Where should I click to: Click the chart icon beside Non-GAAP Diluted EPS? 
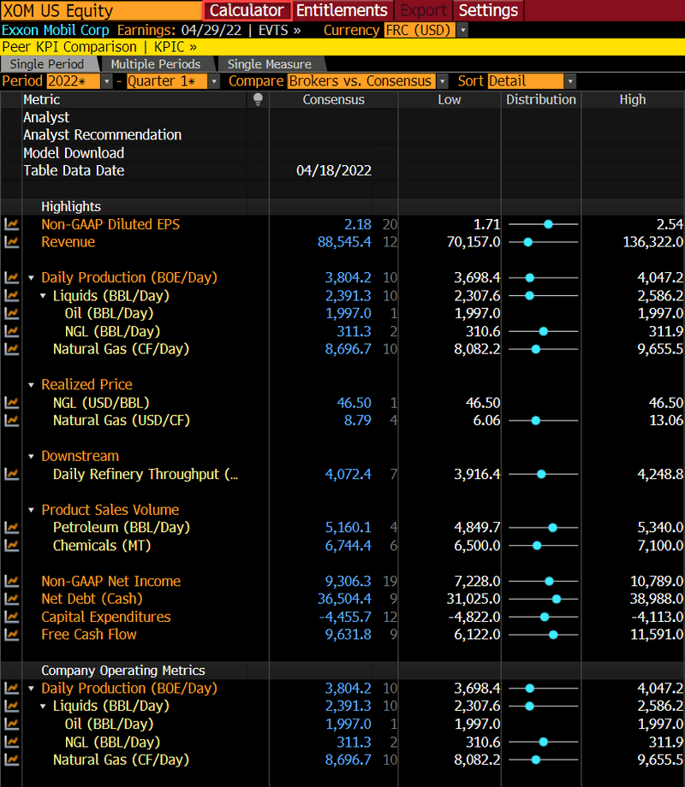[x=11, y=224]
